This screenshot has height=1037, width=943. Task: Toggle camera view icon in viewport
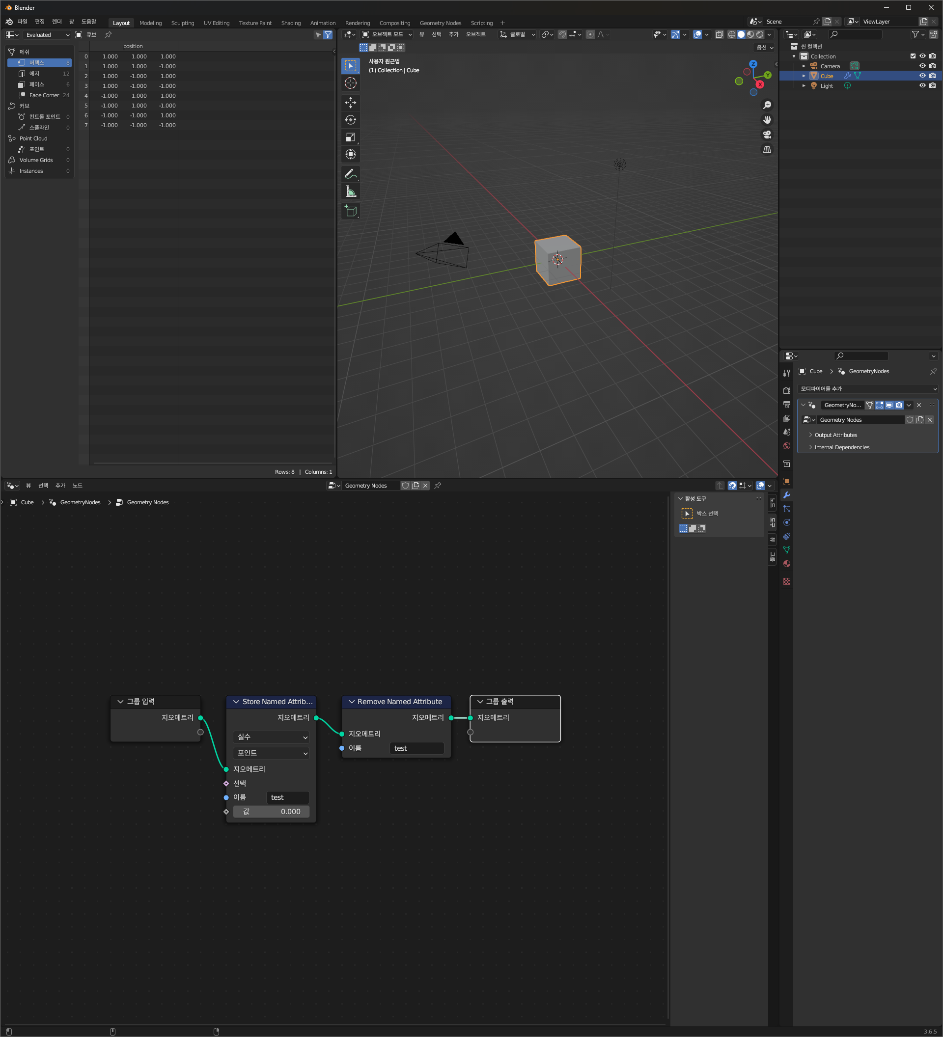pyautogui.click(x=767, y=135)
